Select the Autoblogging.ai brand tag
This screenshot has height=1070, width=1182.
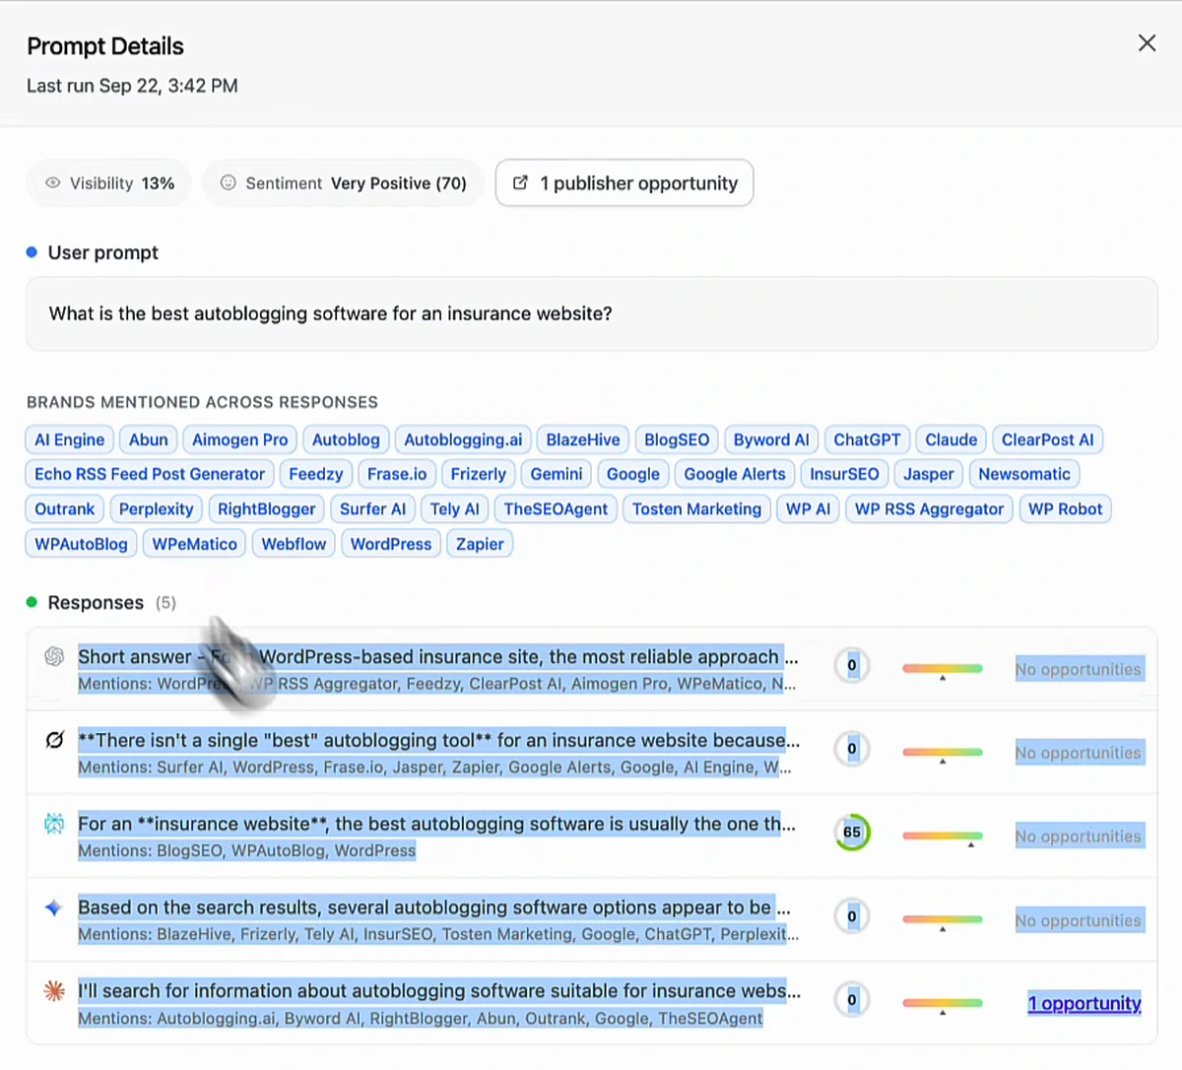tap(463, 439)
